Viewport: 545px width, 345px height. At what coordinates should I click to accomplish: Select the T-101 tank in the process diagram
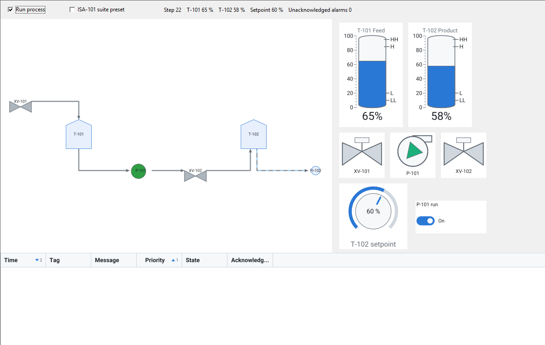(79, 134)
